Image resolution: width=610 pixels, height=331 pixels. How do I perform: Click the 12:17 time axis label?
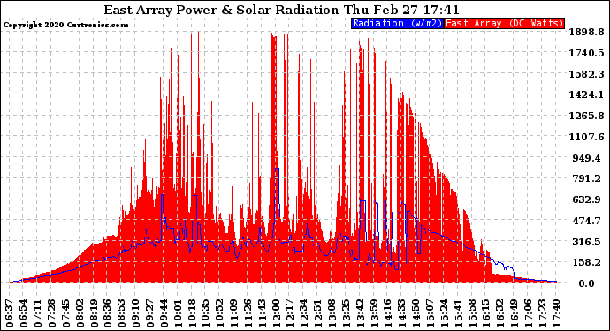[x=289, y=313]
